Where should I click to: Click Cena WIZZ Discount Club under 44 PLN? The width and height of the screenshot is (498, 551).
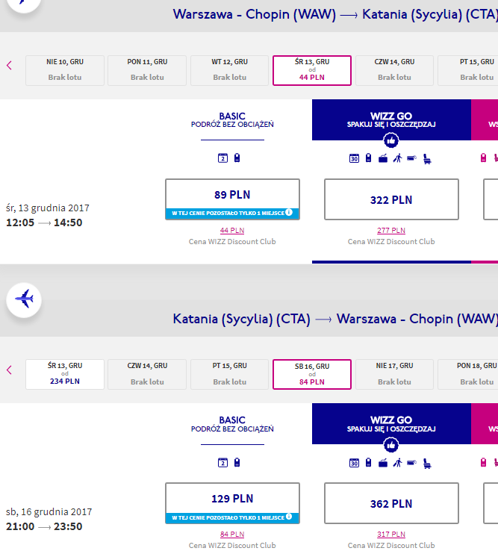tap(232, 242)
